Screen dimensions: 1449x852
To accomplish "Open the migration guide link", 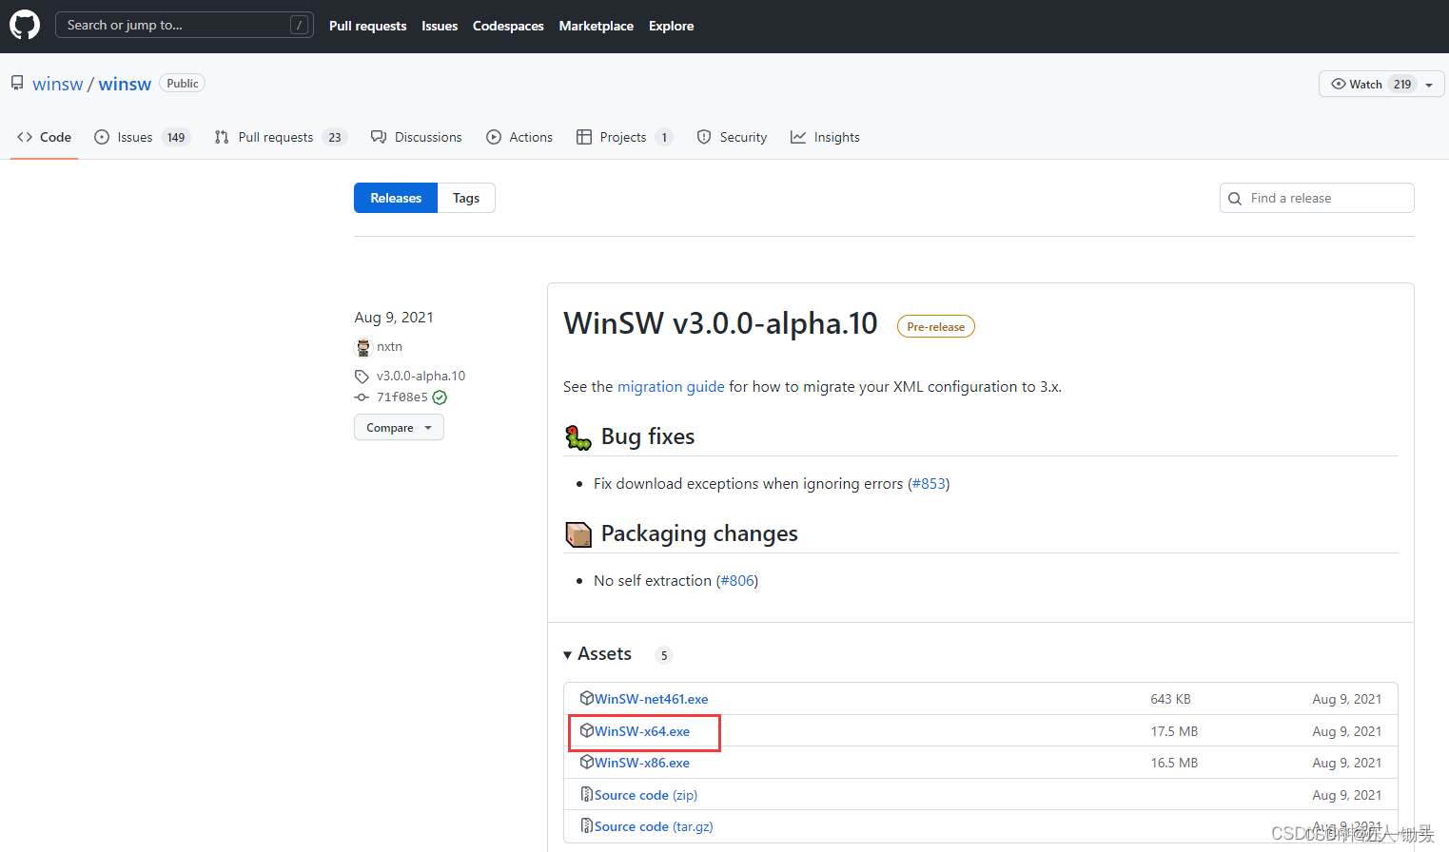I will click(x=671, y=386).
